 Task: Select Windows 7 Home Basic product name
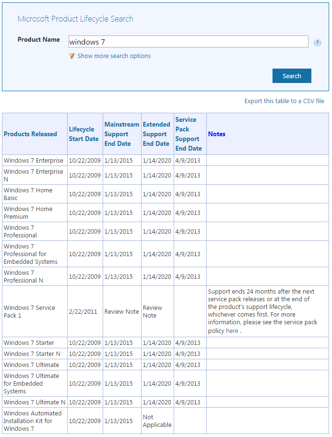tap(28, 194)
